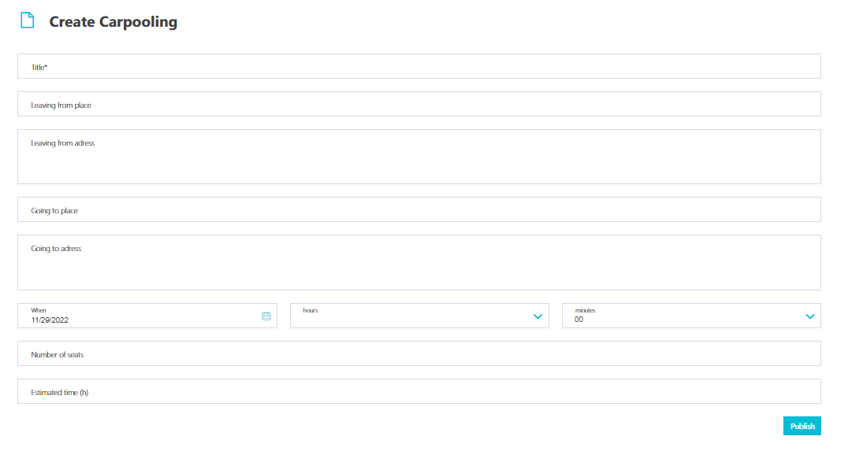This screenshot has width=848, height=451.
Task: Focus the Title input field
Action: pyautogui.click(x=419, y=66)
